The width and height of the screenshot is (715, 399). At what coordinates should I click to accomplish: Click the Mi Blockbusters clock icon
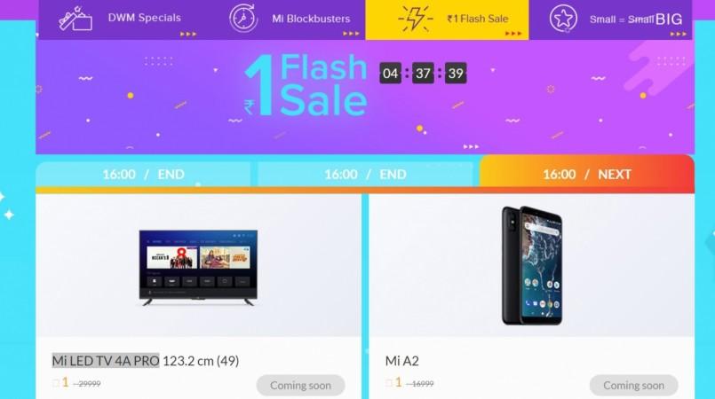click(x=243, y=19)
